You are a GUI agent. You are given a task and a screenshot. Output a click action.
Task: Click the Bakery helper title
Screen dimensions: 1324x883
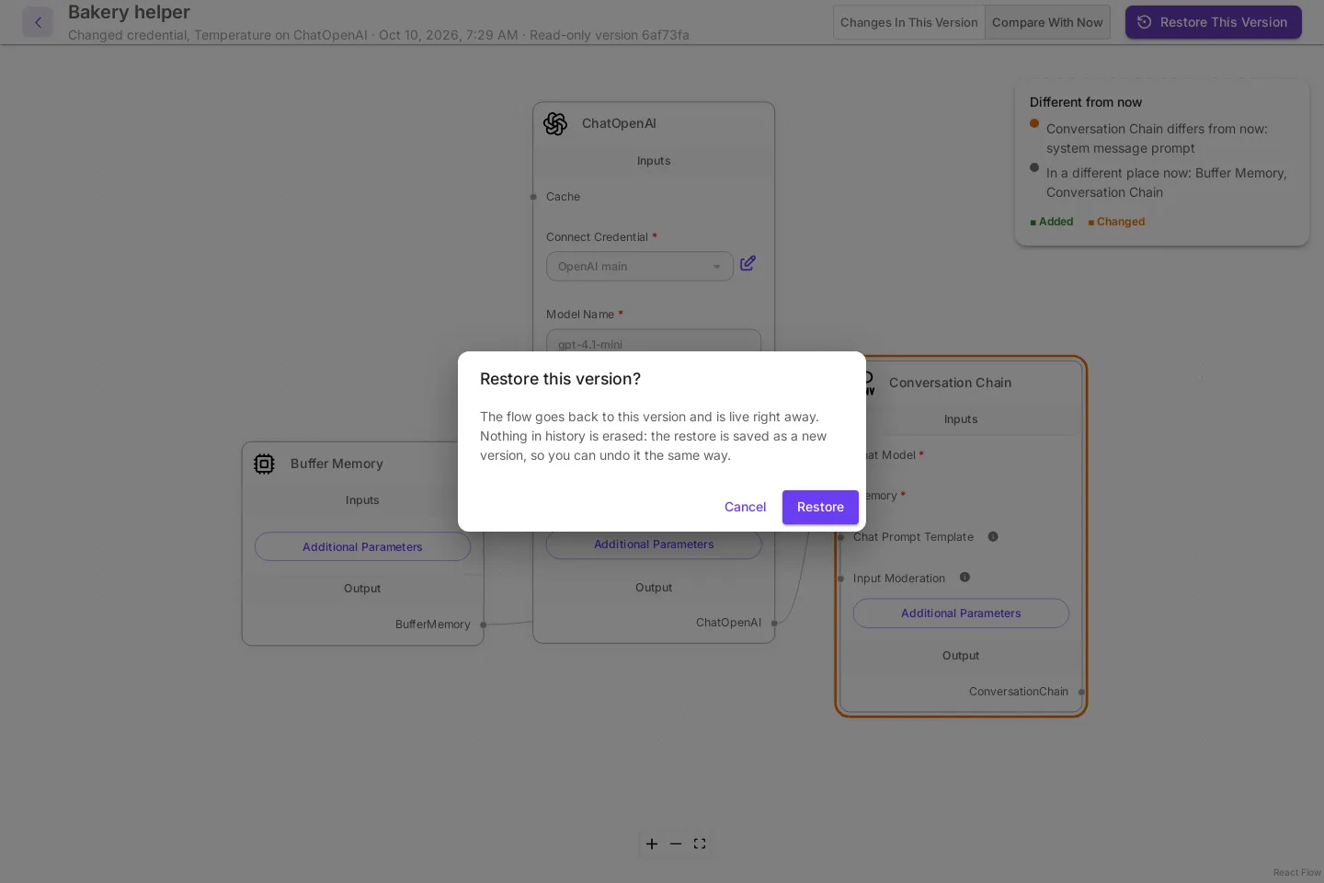[x=129, y=12]
